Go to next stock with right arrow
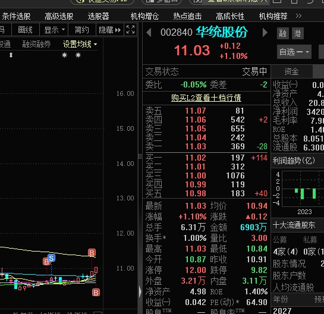Screen dimensions: 324x314 pyautogui.click(x=265, y=33)
